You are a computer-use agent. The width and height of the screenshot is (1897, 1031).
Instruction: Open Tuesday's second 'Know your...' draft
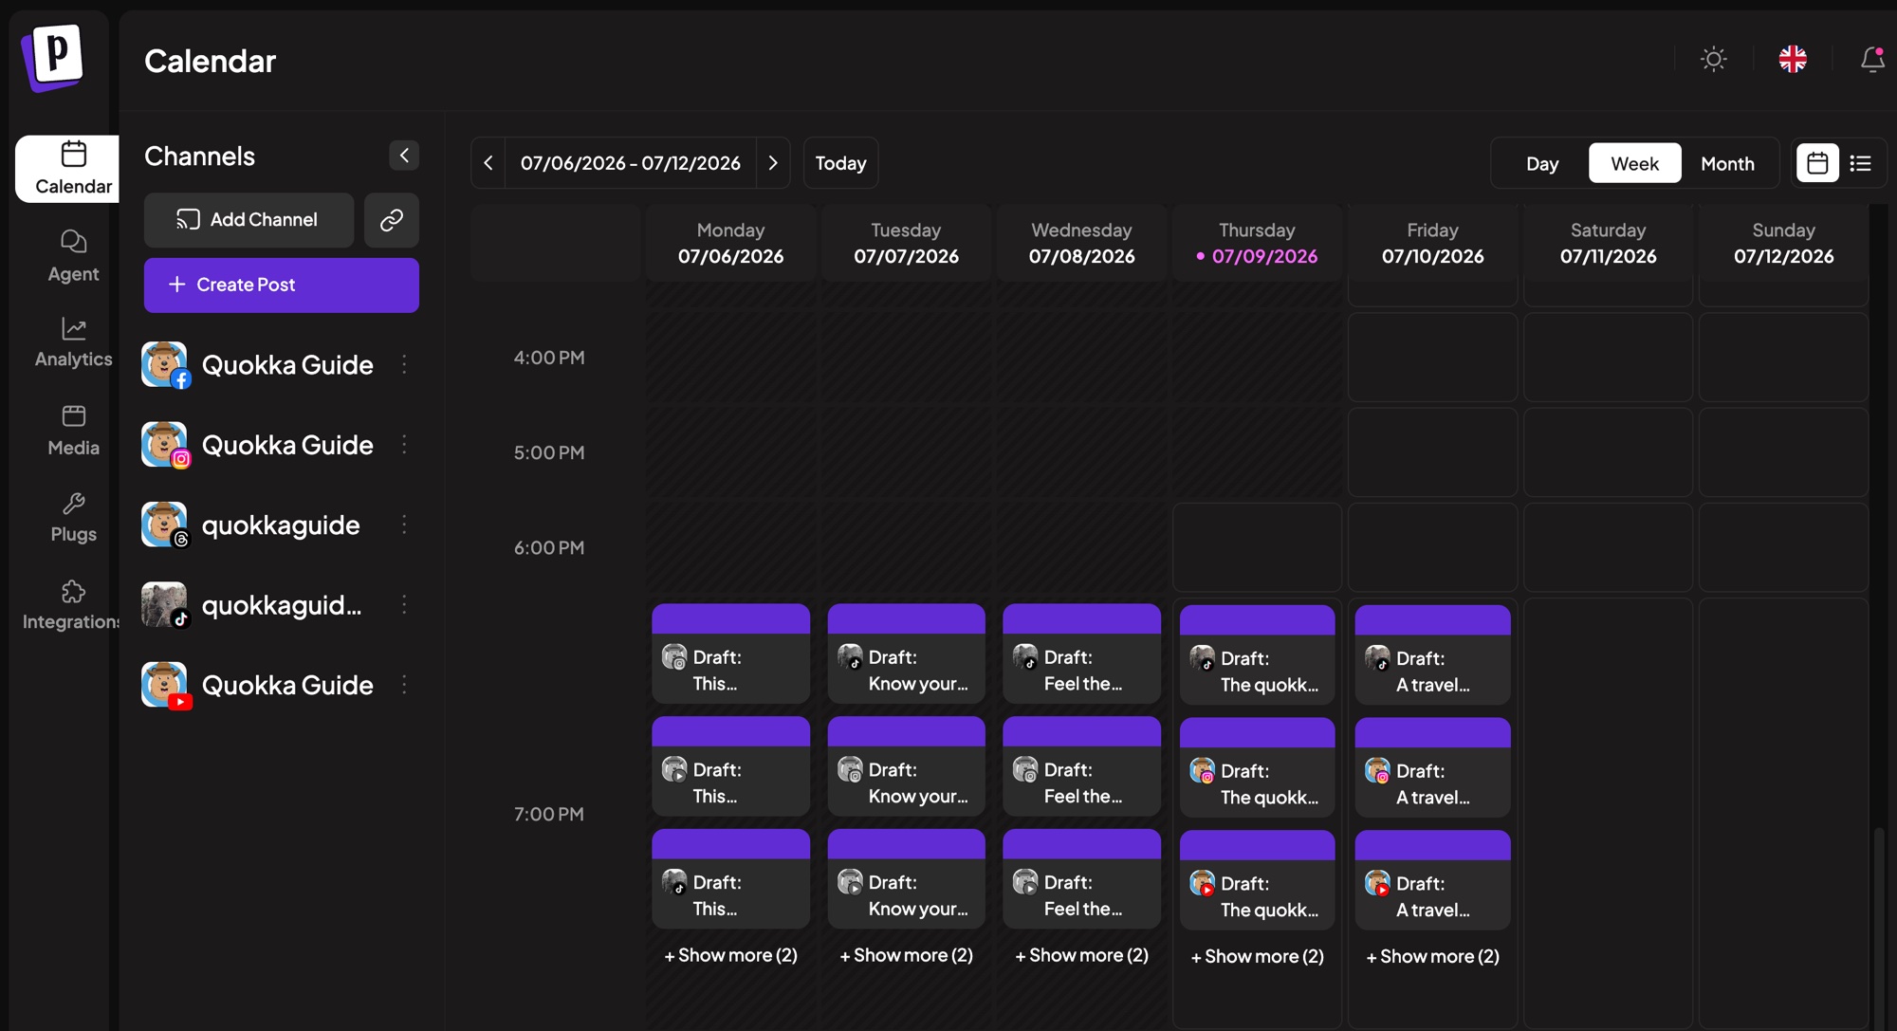pyautogui.click(x=906, y=766)
